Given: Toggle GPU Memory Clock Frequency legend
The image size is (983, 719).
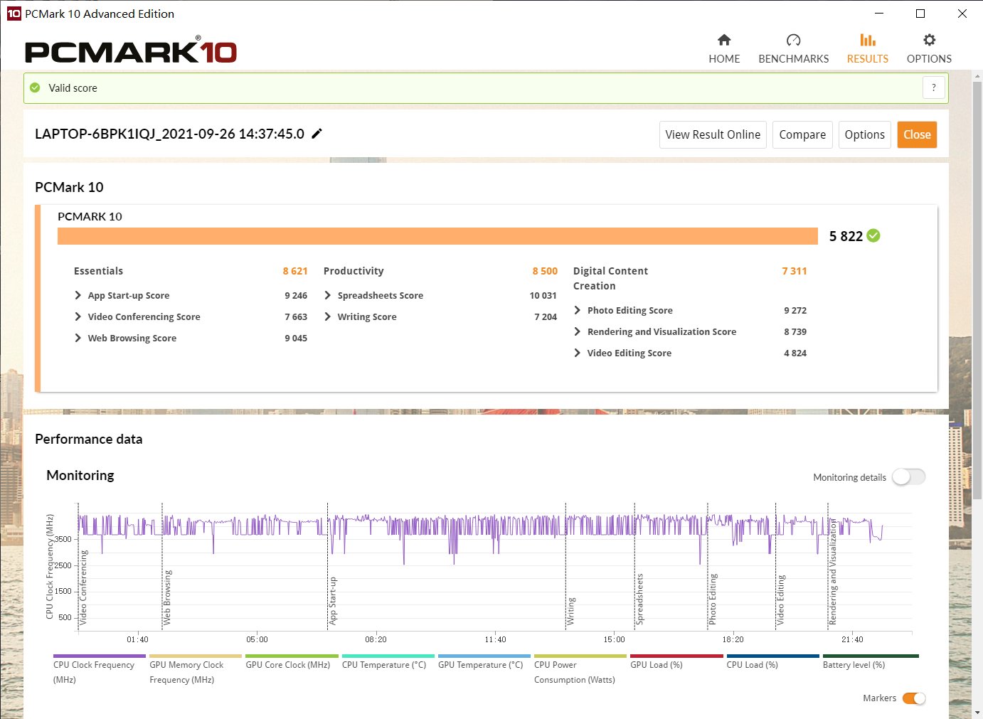Looking at the screenshot, I should (x=196, y=671).
